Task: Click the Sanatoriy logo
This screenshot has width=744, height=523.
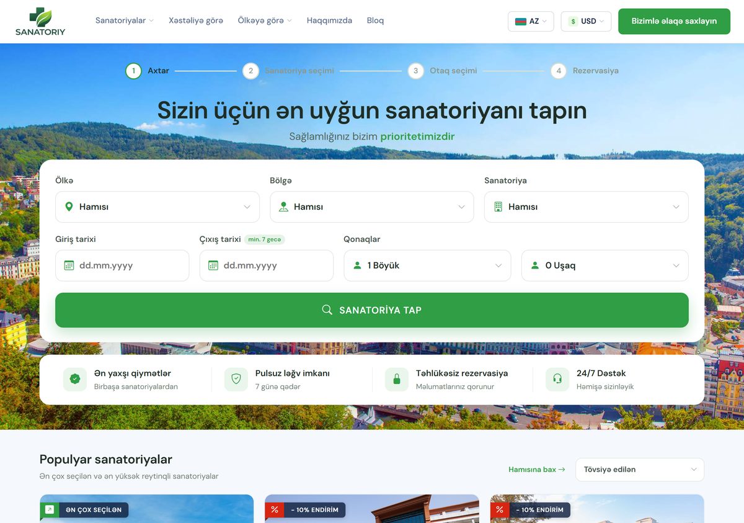Action: pyautogui.click(x=40, y=21)
